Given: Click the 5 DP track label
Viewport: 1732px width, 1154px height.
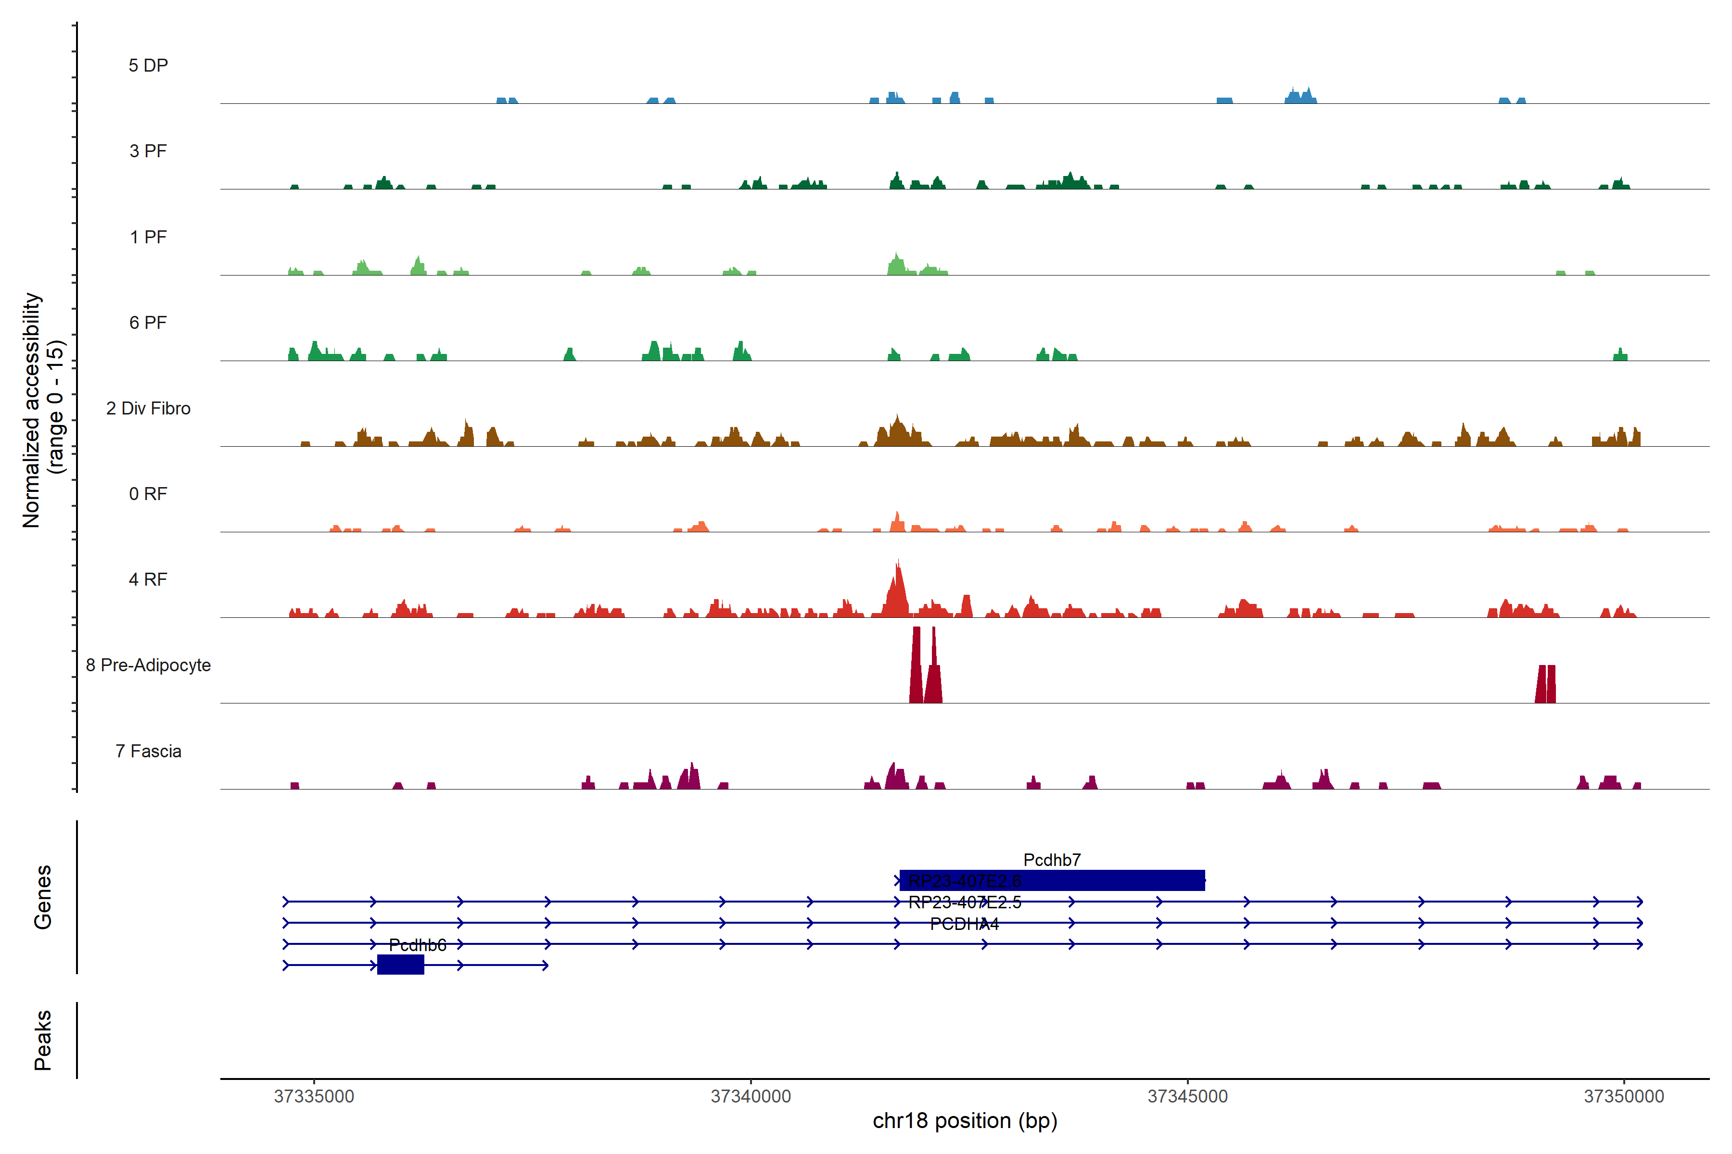Looking at the screenshot, I should pyautogui.click(x=148, y=65).
